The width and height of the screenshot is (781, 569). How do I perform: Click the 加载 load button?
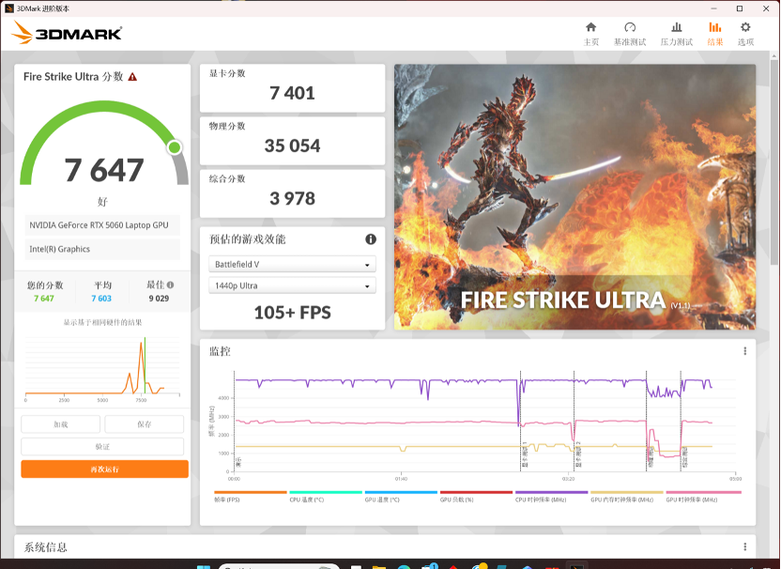tap(61, 424)
